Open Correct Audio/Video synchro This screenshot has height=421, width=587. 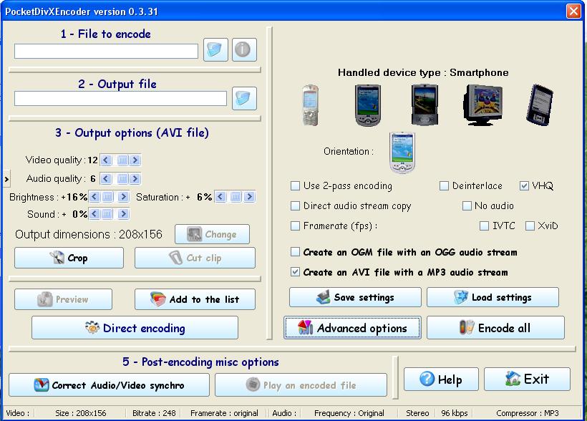tap(109, 384)
